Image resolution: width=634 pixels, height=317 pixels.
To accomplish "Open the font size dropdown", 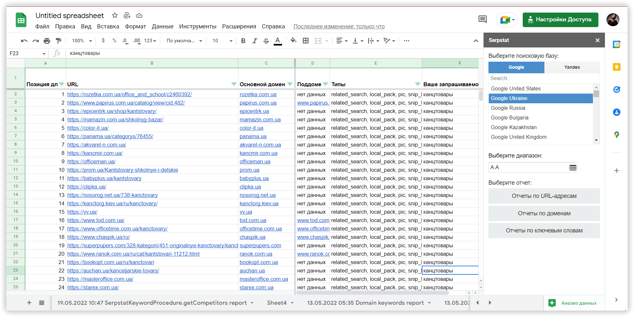I will pyautogui.click(x=222, y=41).
